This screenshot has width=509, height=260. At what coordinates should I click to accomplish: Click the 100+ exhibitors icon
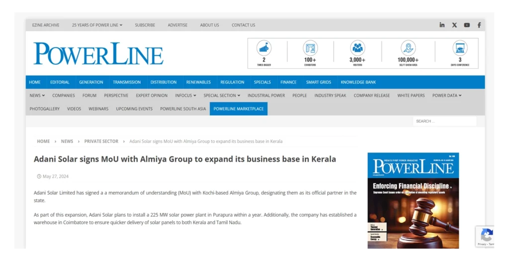[x=310, y=48]
